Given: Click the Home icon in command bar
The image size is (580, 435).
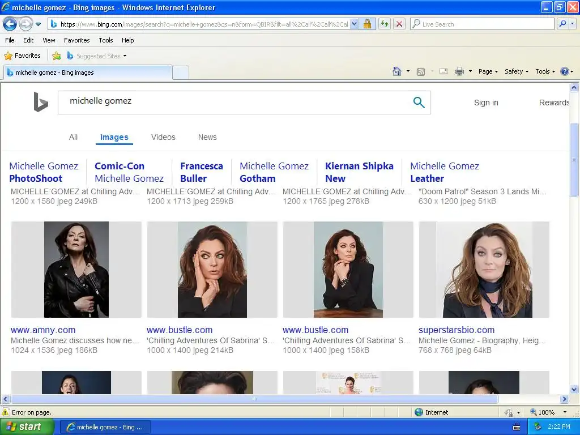Looking at the screenshot, I should pyautogui.click(x=397, y=71).
